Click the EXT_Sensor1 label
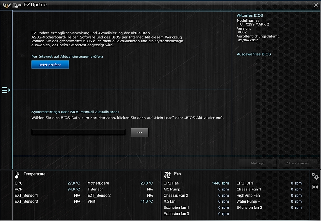 tap(26, 195)
